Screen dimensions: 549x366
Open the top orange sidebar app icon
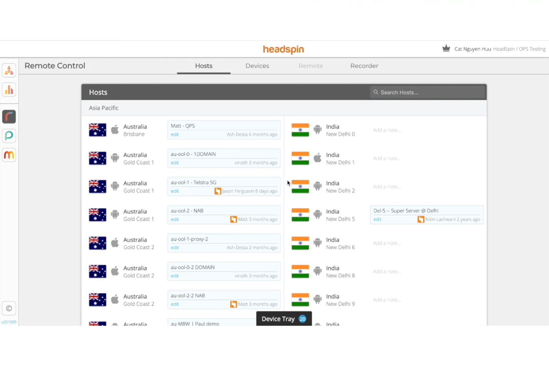tap(9, 70)
